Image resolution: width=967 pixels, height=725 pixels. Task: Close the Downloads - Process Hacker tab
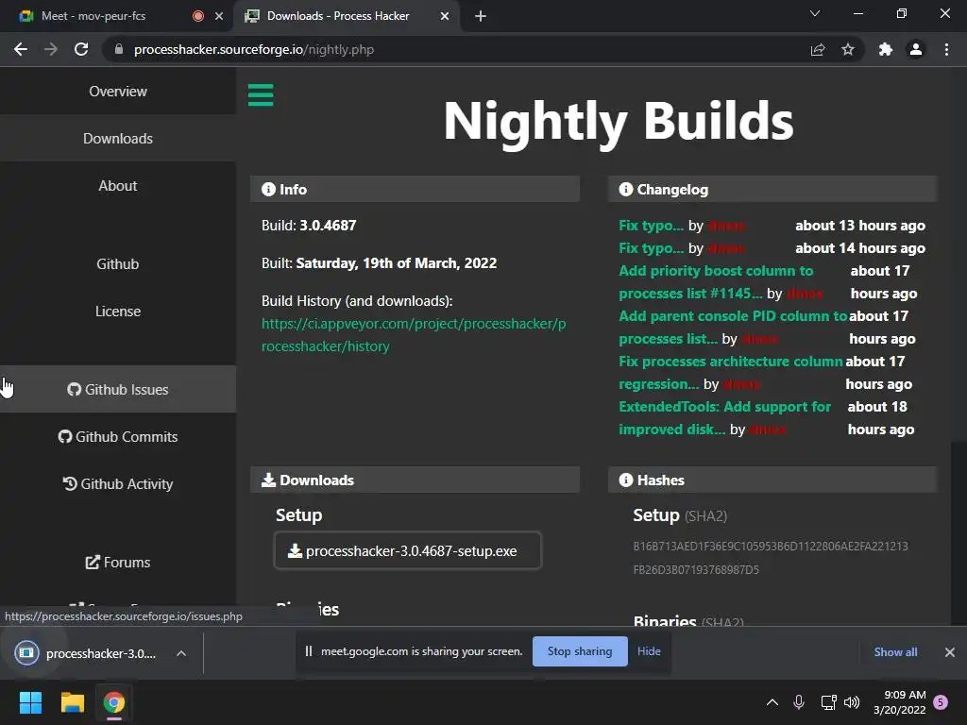point(445,16)
